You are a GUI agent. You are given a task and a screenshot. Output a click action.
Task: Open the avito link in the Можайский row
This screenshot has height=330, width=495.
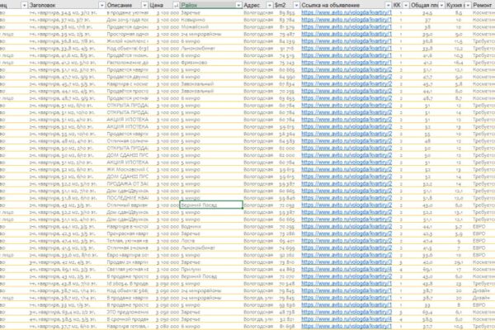[x=346, y=27]
